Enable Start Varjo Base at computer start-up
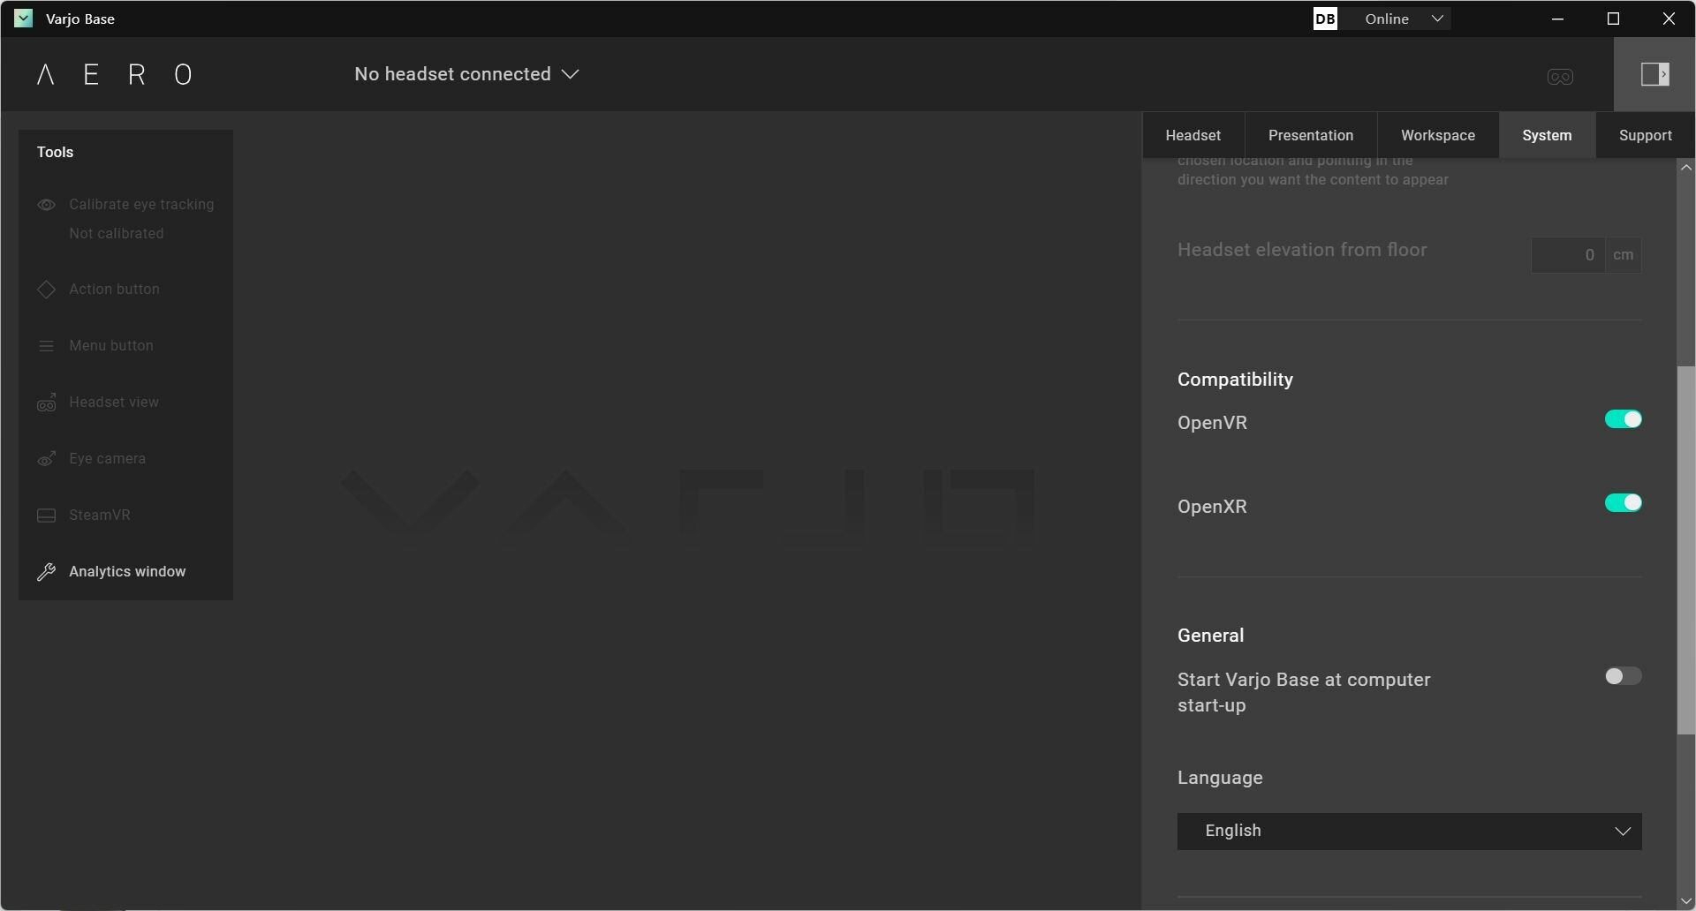This screenshot has width=1696, height=911. (1623, 676)
